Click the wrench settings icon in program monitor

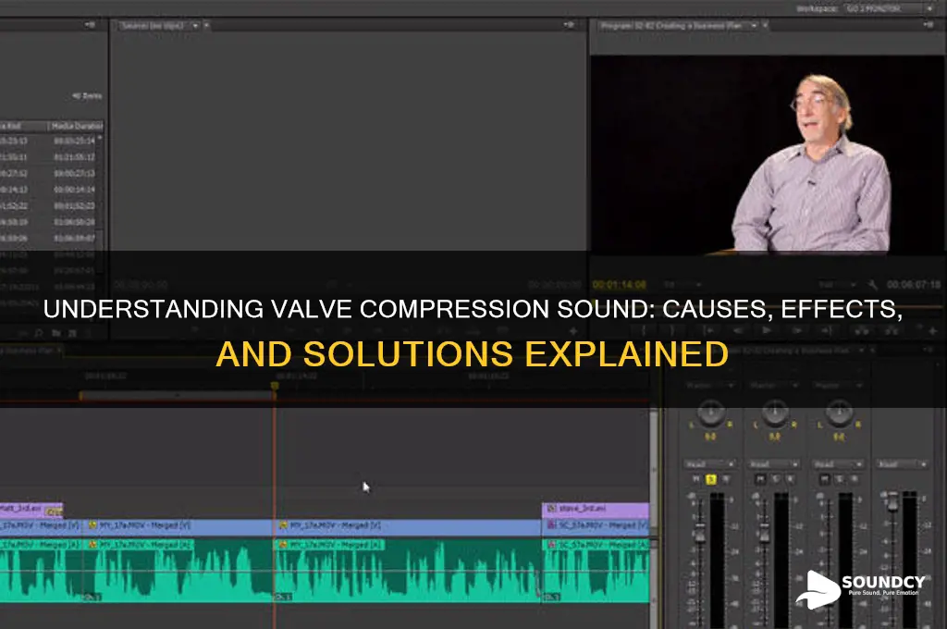[871, 285]
